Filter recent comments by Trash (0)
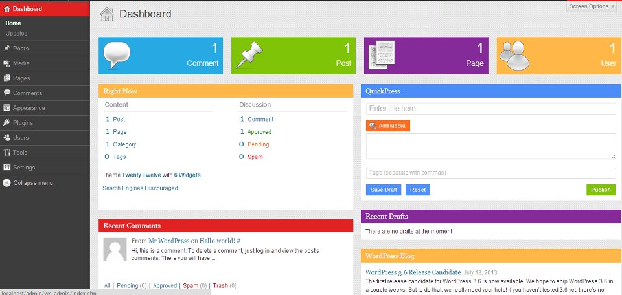The height and width of the screenshot is (295, 622). [x=225, y=285]
